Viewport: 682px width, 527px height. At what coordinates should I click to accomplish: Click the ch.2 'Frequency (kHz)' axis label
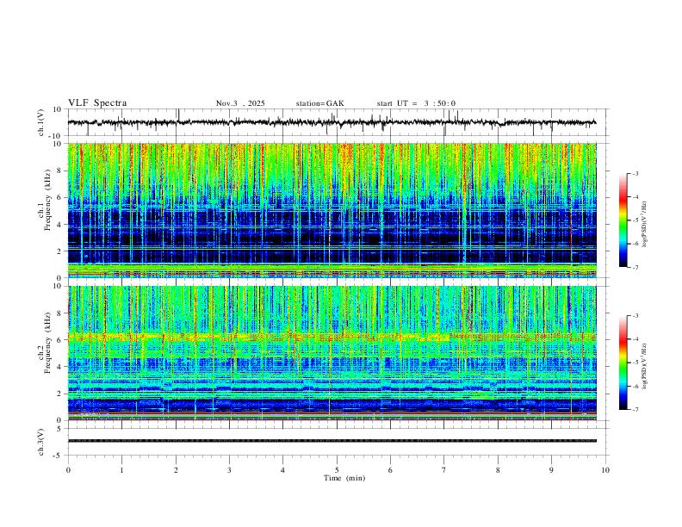click(x=48, y=343)
